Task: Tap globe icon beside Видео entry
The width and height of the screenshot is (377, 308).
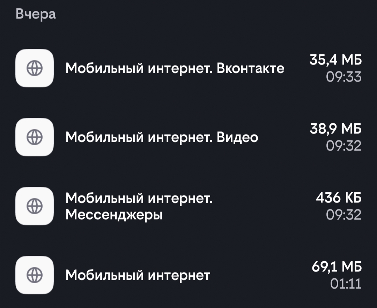Action: [x=34, y=137]
